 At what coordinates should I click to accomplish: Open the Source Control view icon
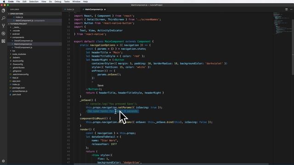3,26
